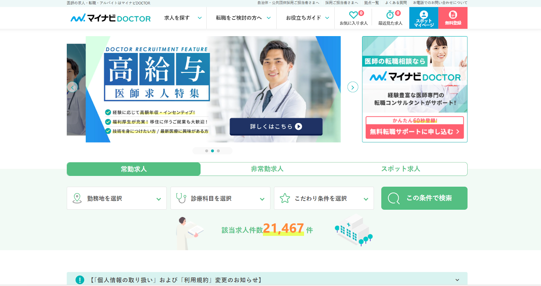Viewport: 541px width, 286px height.
Task: Open 診療科目を選択 dropdown
Action: pyautogui.click(x=220, y=199)
